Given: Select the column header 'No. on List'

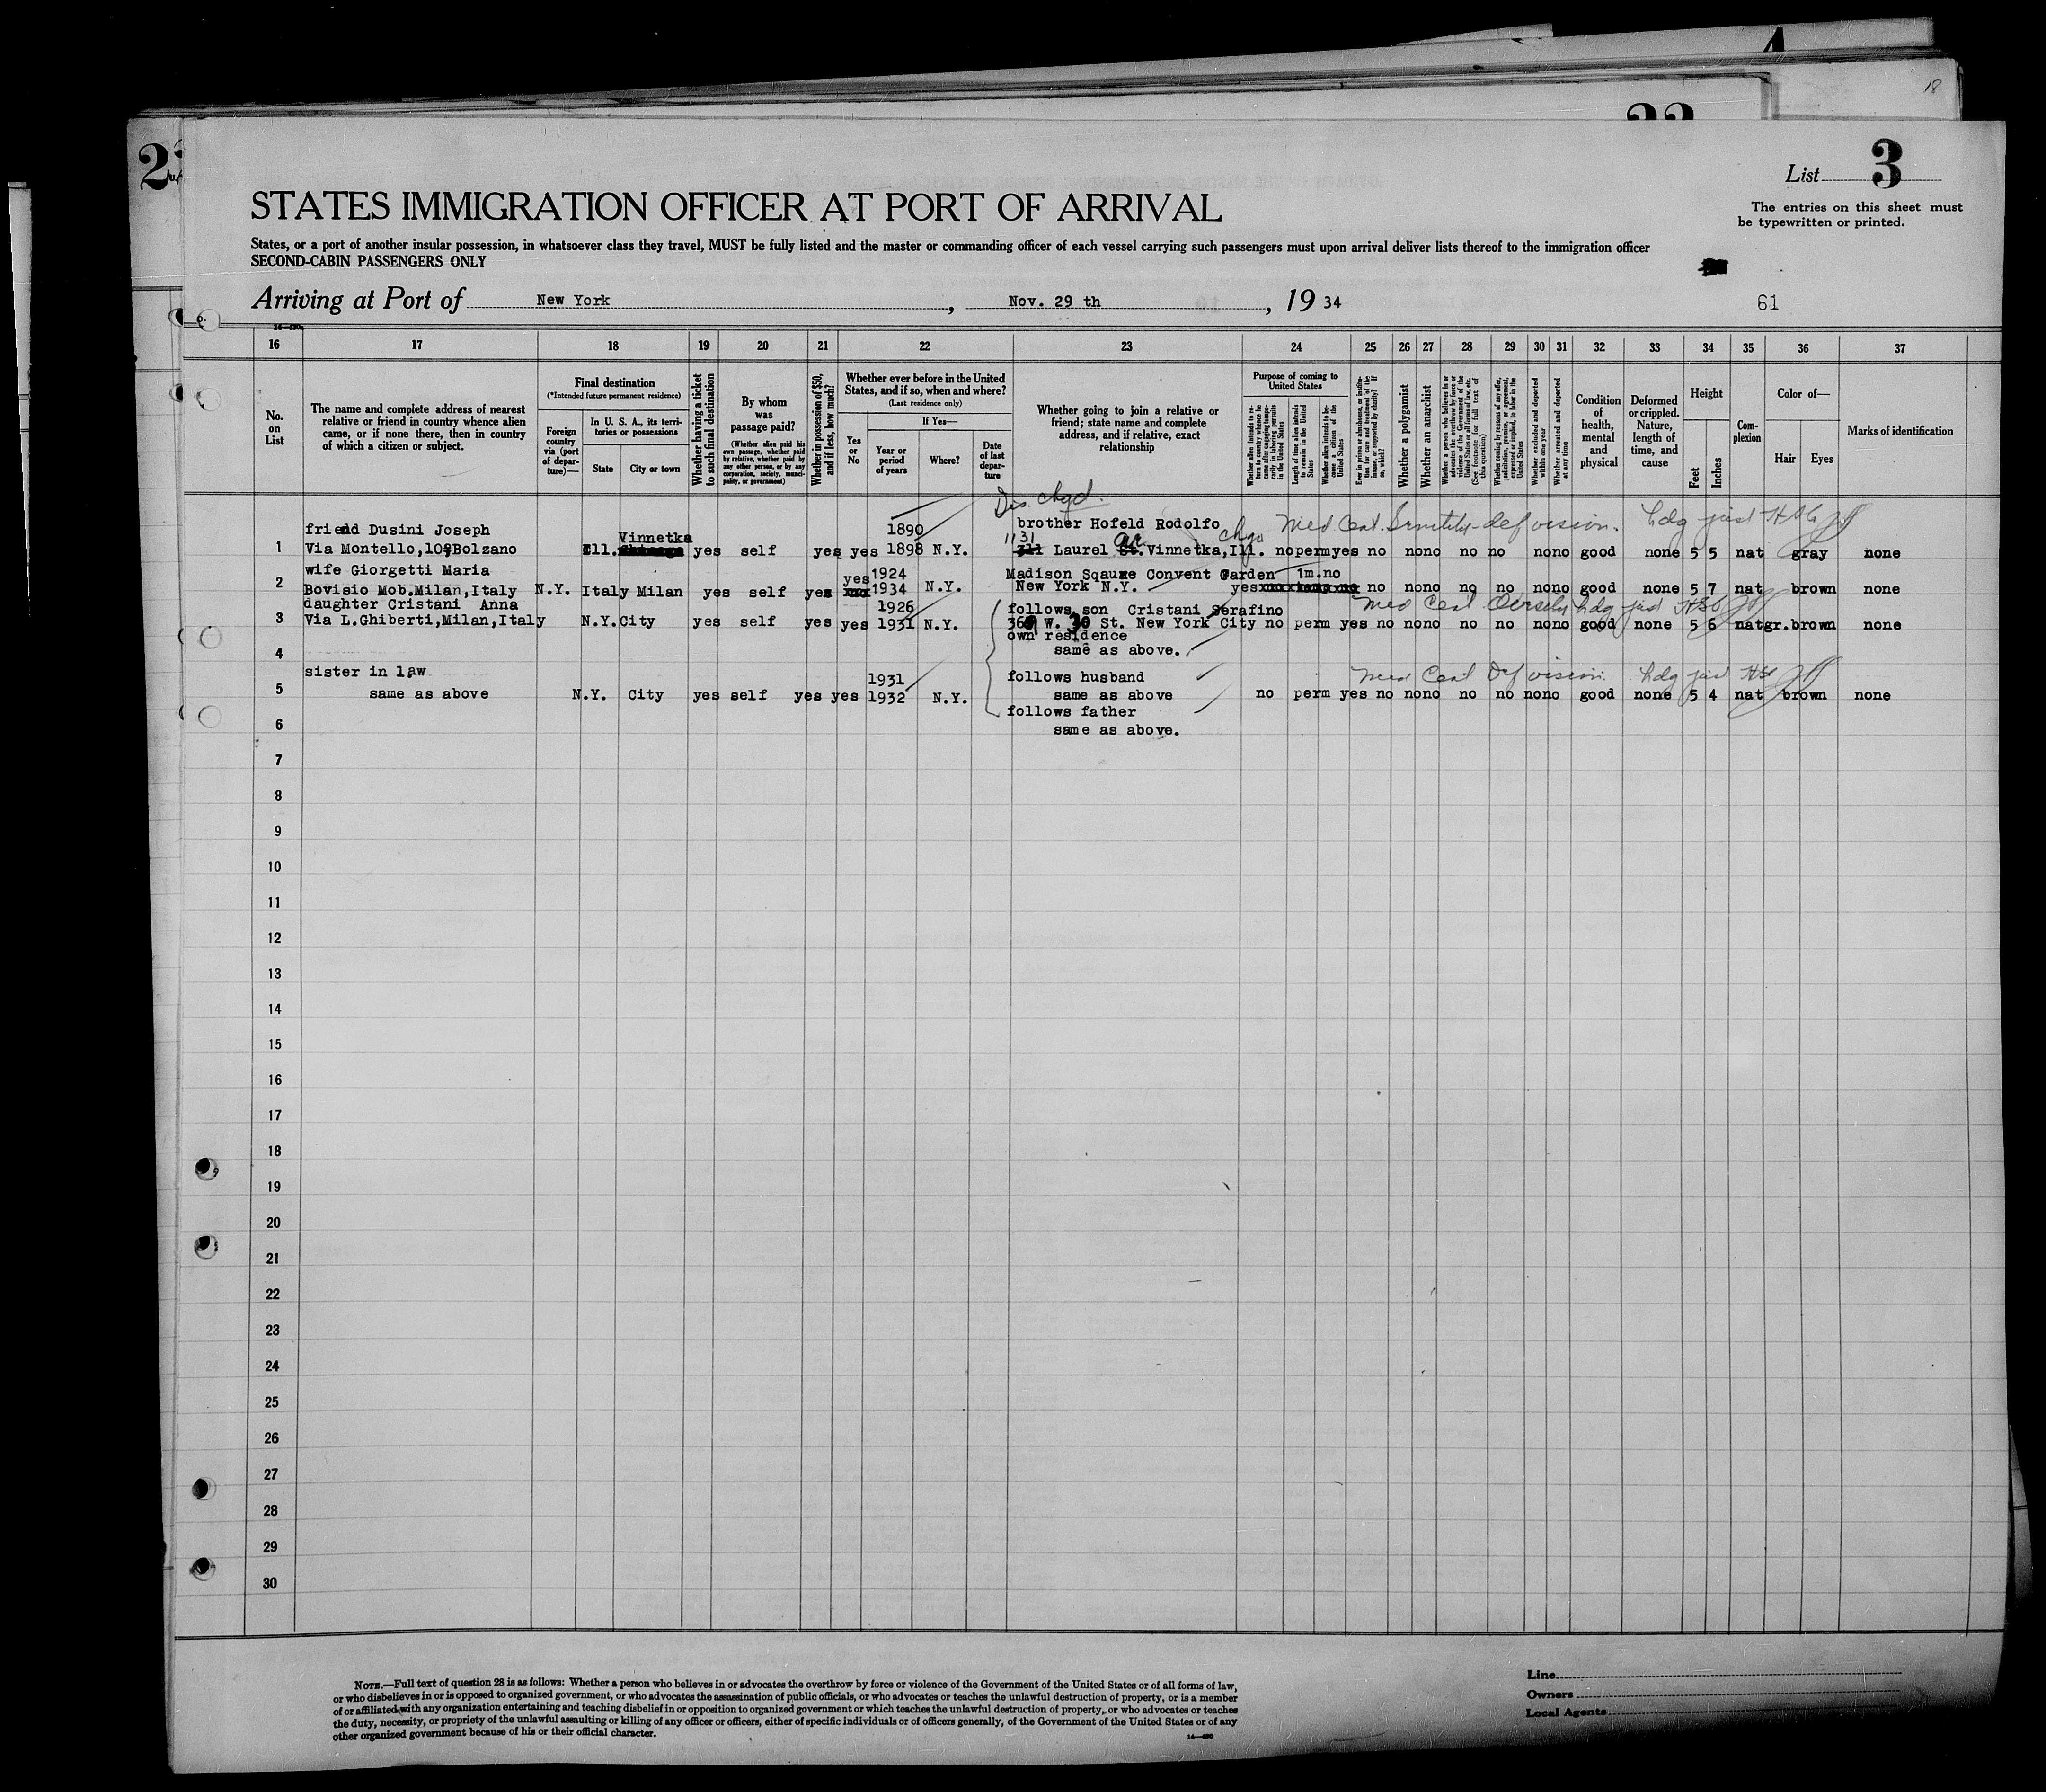Looking at the screenshot, I should tap(274, 428).
